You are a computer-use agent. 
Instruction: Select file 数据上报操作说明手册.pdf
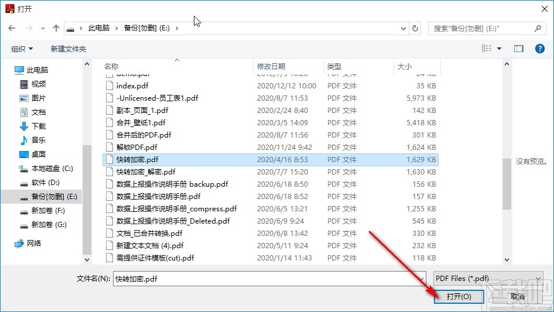tap(271, 196)
